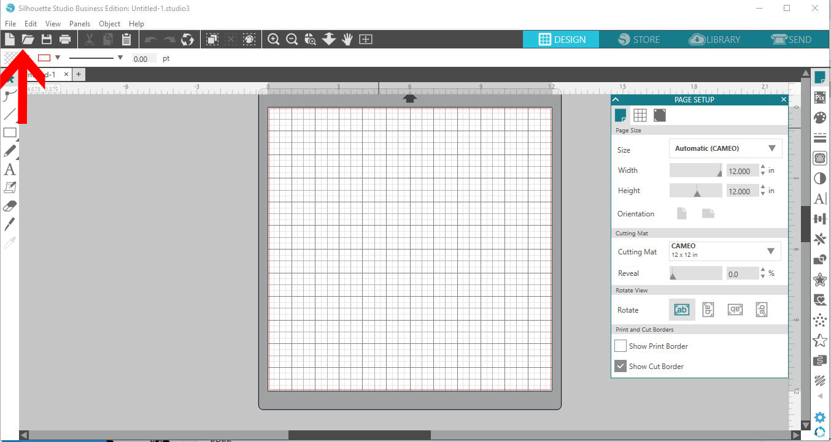Viewport: 831px width, 442px height.
Task: Open the Help menu
Action: point(136,24)
